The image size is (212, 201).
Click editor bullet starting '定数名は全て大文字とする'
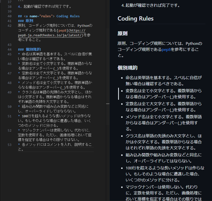tap(55, 75)
